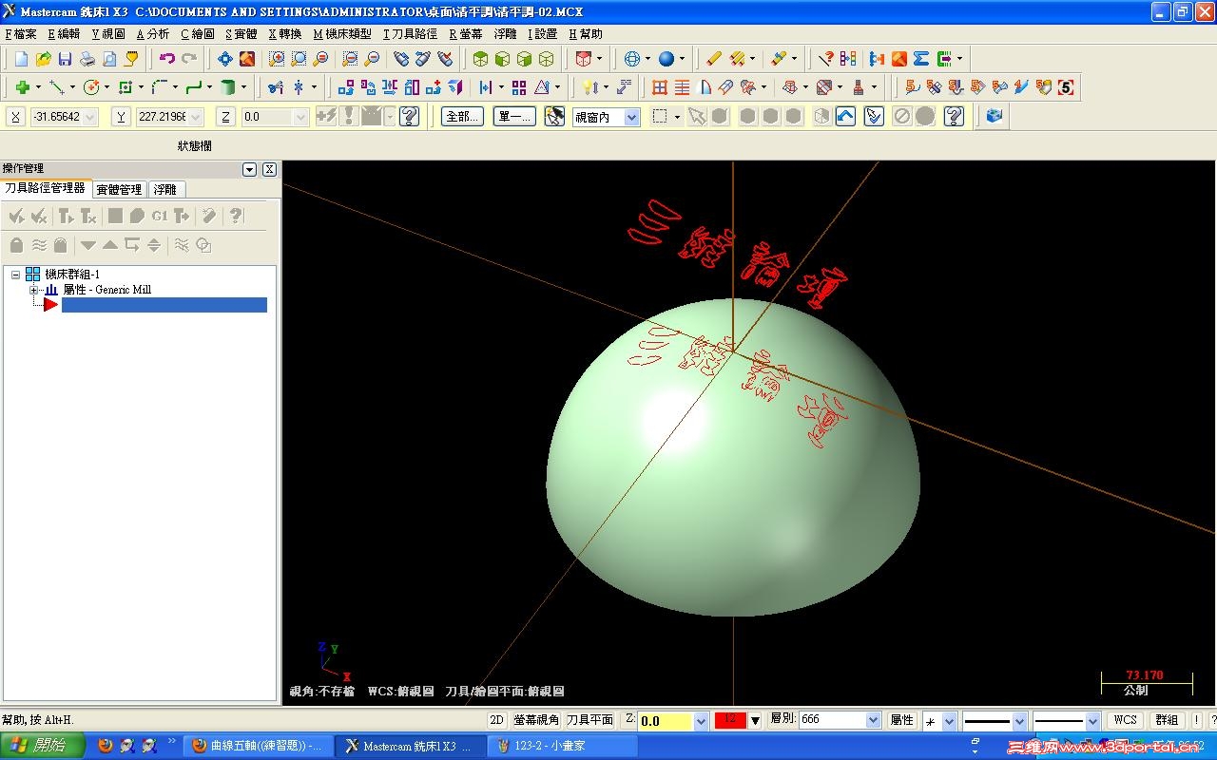Click the wireframe globe shading icon
This screenshot has width=1217, height=760.
pyautogui.click(x=631, y=59)
